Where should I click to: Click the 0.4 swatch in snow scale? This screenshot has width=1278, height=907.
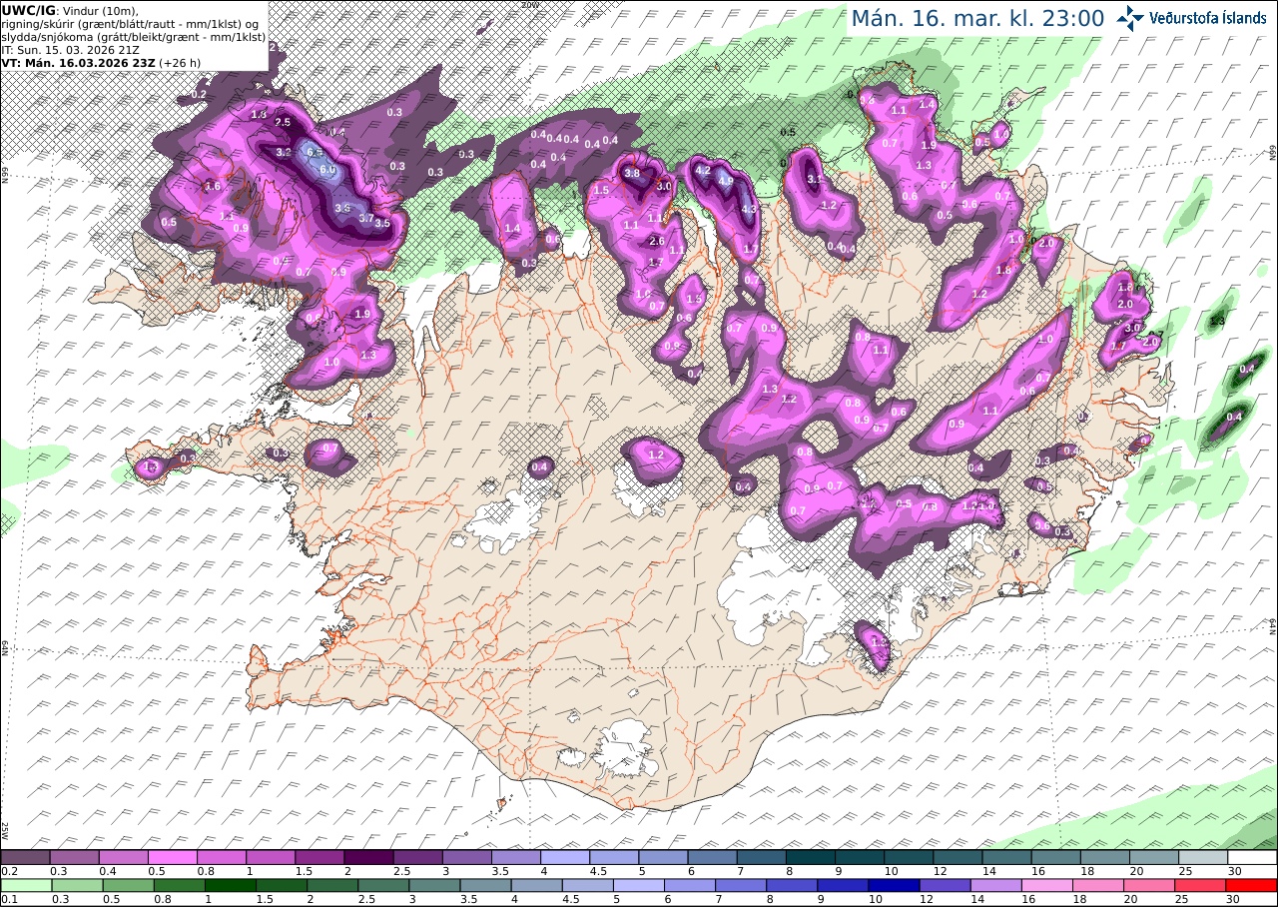[x=123, y=857]
